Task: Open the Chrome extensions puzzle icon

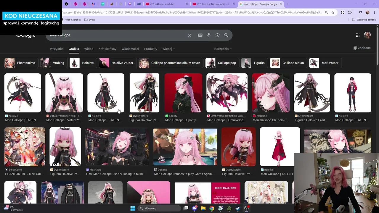Action: (x=350, y=12)
